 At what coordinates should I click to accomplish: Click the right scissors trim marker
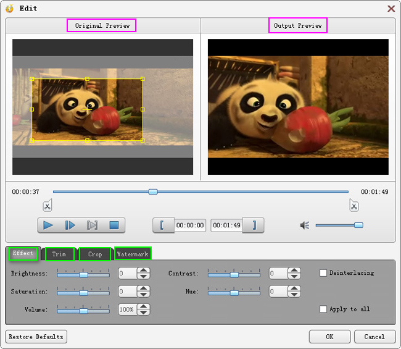(354, 206)
